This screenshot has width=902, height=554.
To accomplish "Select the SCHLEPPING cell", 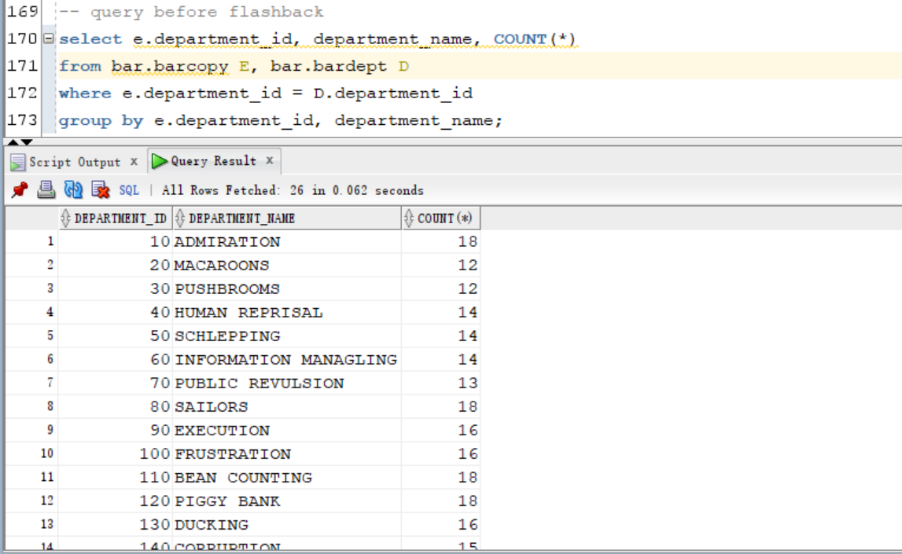I will point(286,336).
